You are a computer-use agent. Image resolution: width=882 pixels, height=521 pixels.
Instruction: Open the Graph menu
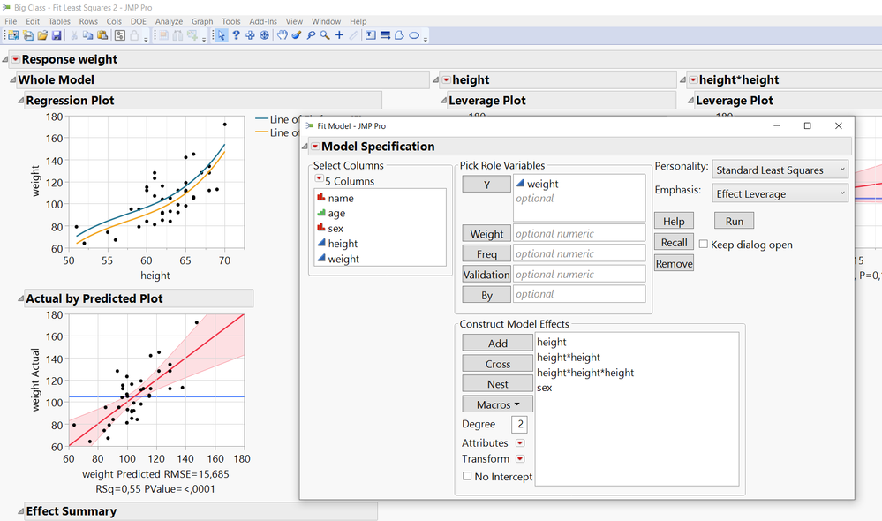pos(202,21)
